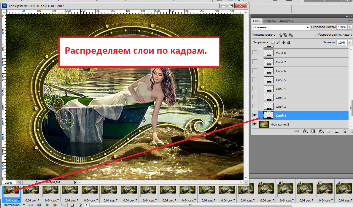Select layer Фон копия 2

(x=303, y=125)
